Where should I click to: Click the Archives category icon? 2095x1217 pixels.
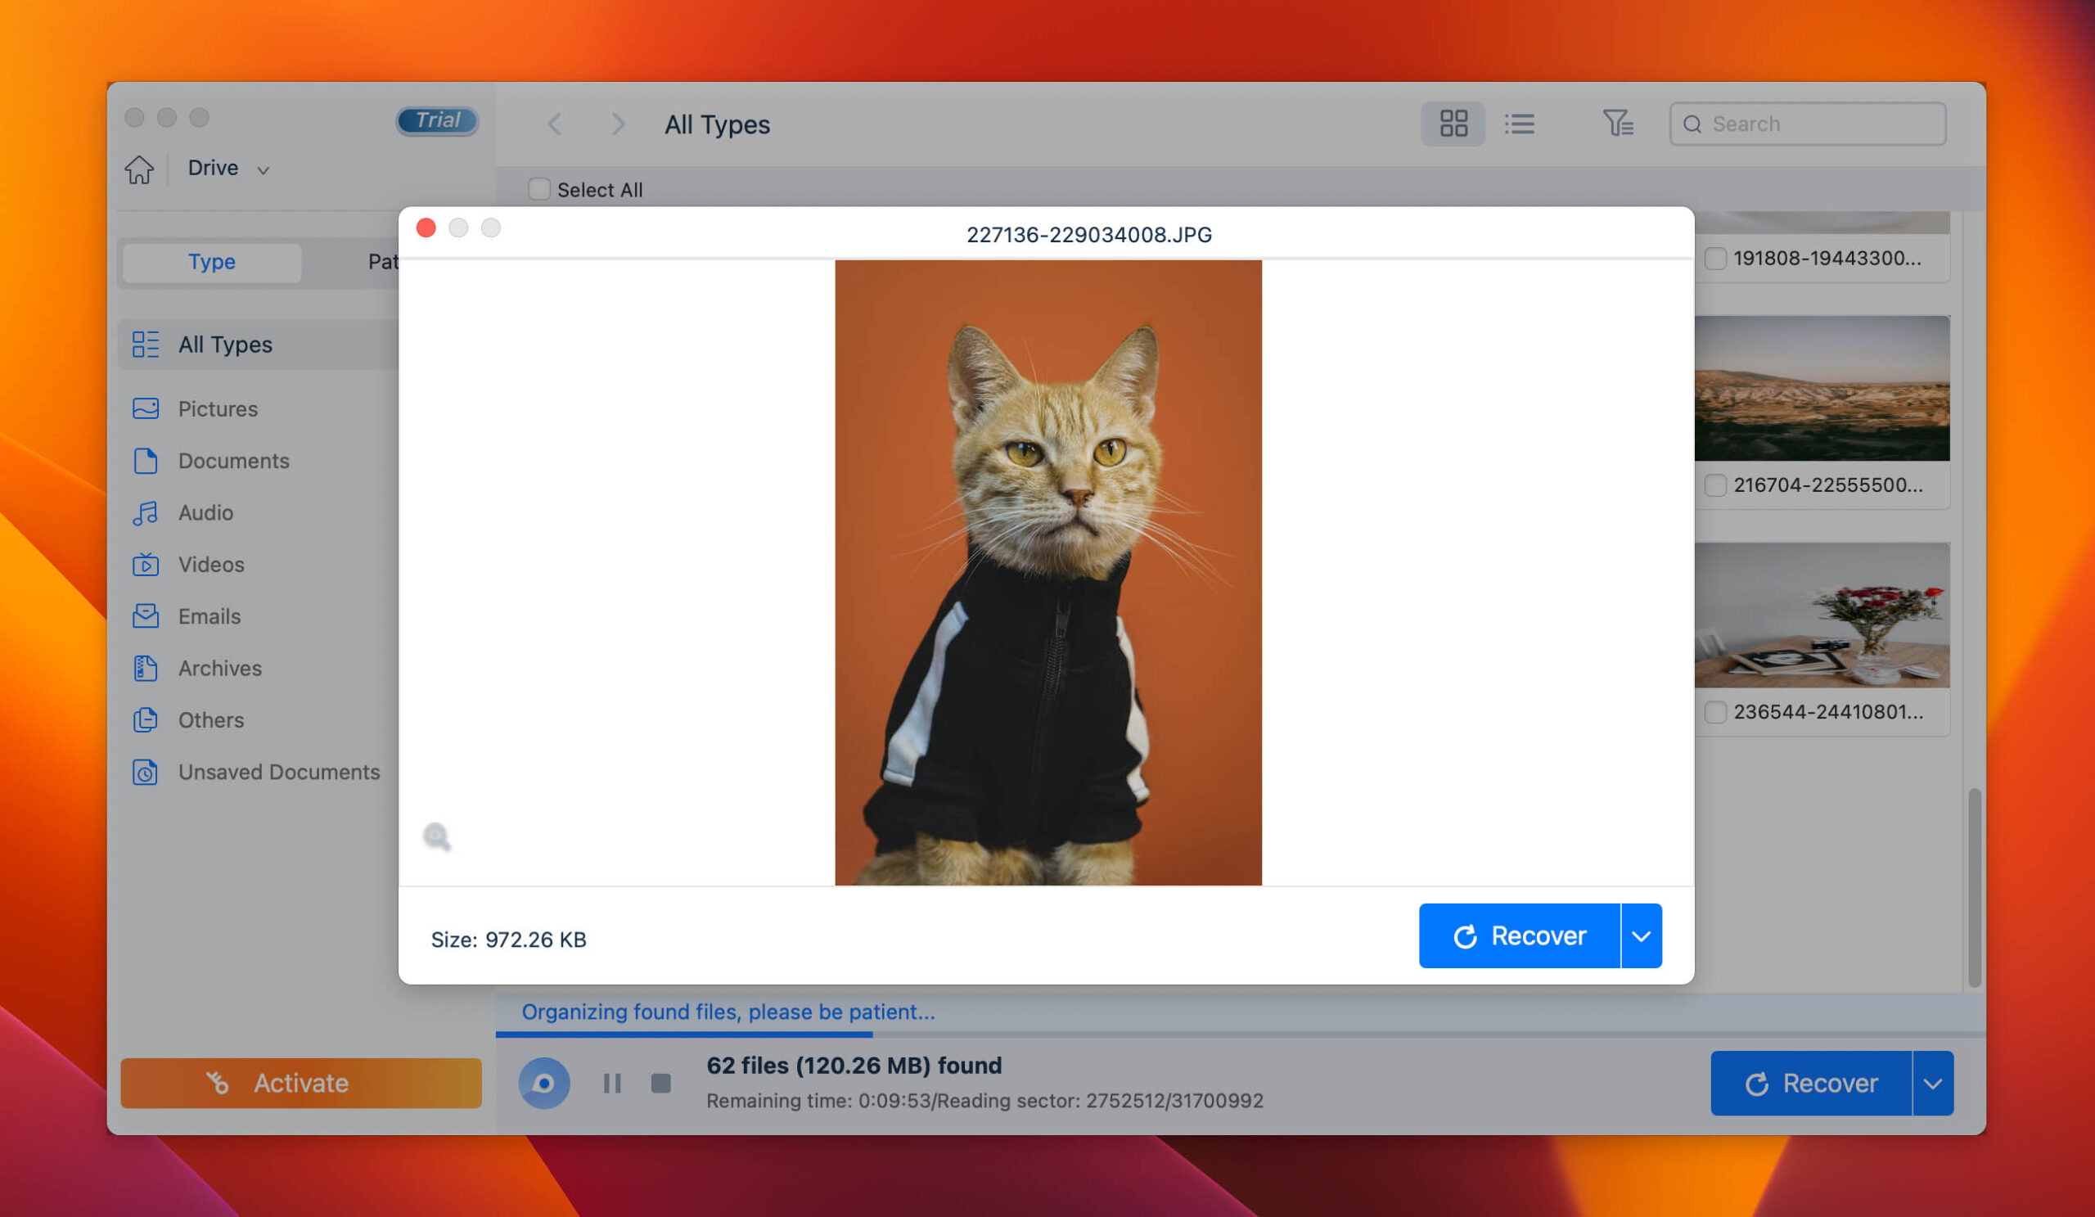(146, 669)
